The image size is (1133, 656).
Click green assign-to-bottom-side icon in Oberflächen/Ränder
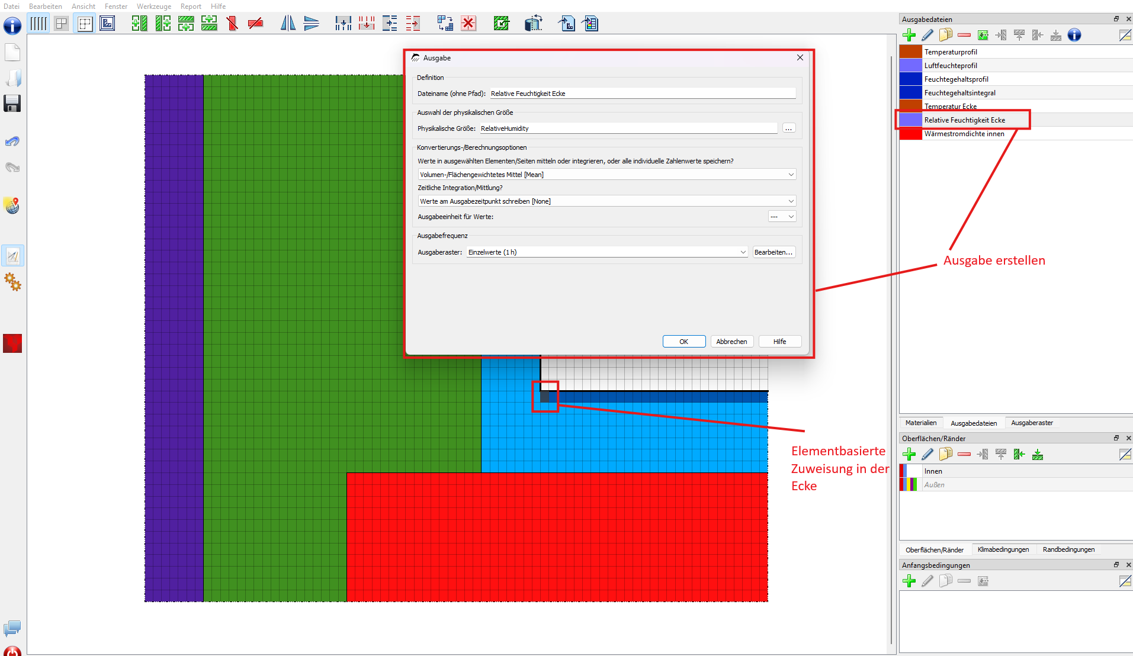point(1038,454)
